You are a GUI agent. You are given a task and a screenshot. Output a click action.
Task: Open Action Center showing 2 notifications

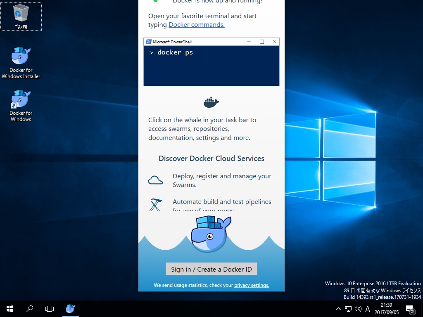(410, 309)
